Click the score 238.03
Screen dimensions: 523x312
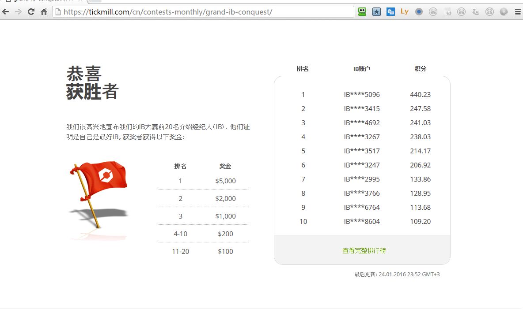420,137
